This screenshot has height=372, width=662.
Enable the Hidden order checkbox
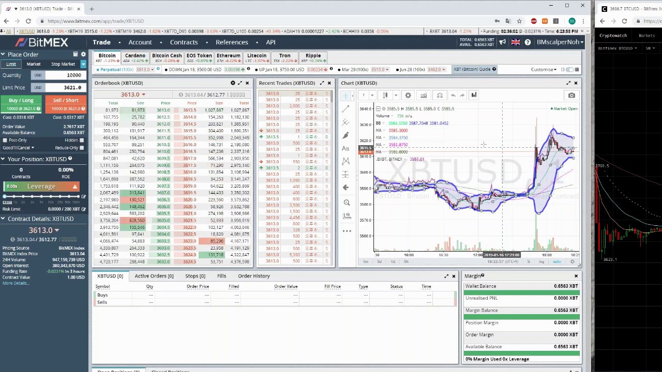[82, 140]
